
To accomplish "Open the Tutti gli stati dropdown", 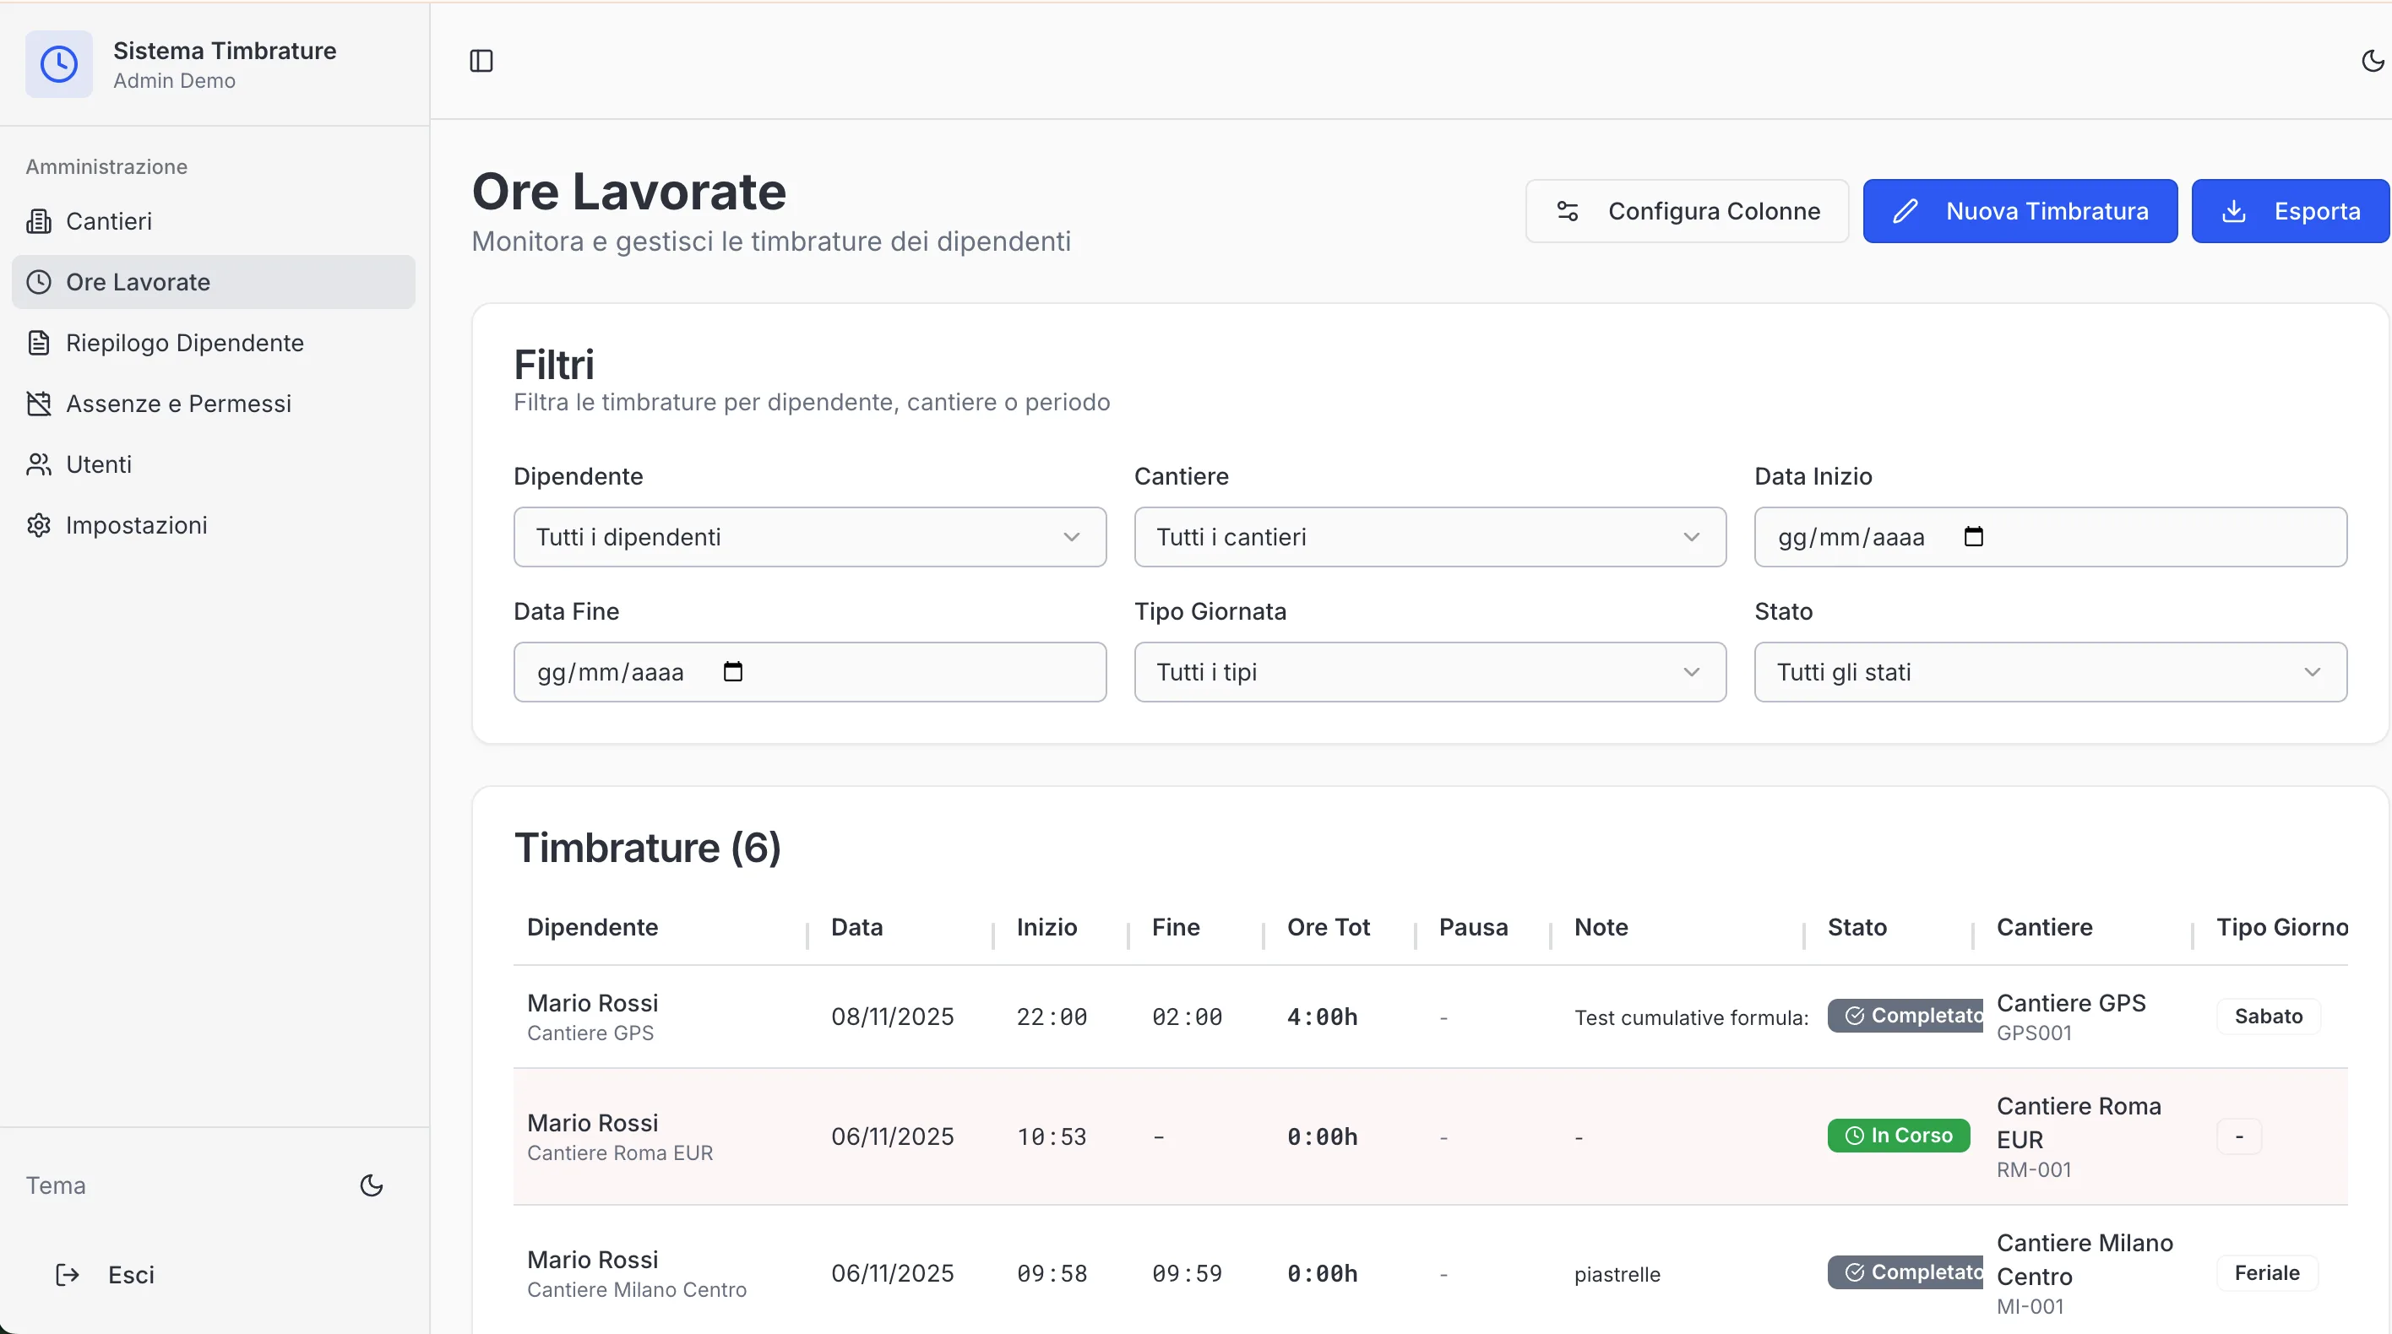I will coord(2049,671).
